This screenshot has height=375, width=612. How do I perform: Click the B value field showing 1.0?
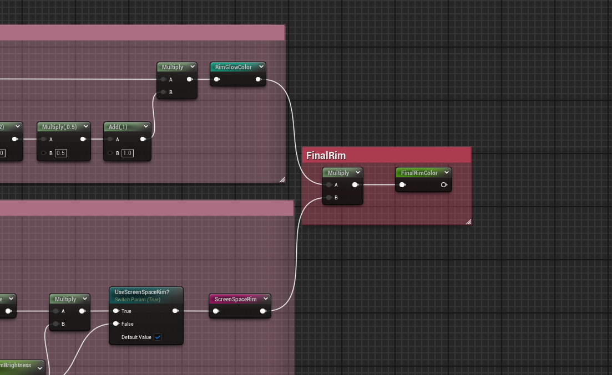click(128, 153)
